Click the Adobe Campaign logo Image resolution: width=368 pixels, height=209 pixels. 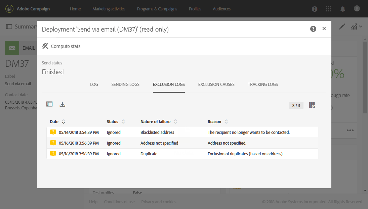point(9,8)
